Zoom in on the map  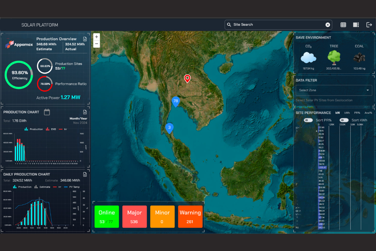point(96,37)
